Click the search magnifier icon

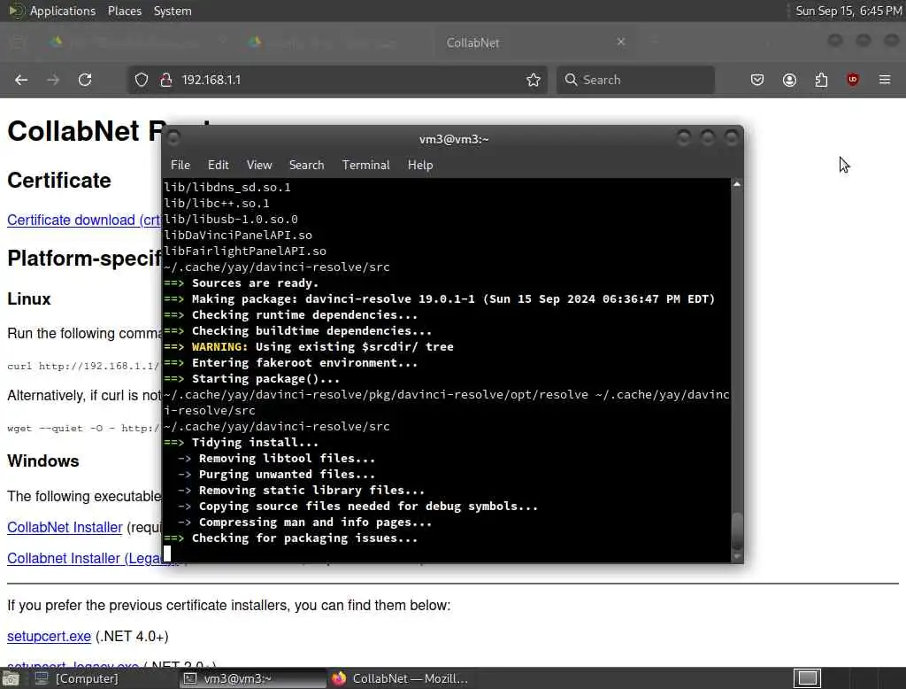(571, 80)
